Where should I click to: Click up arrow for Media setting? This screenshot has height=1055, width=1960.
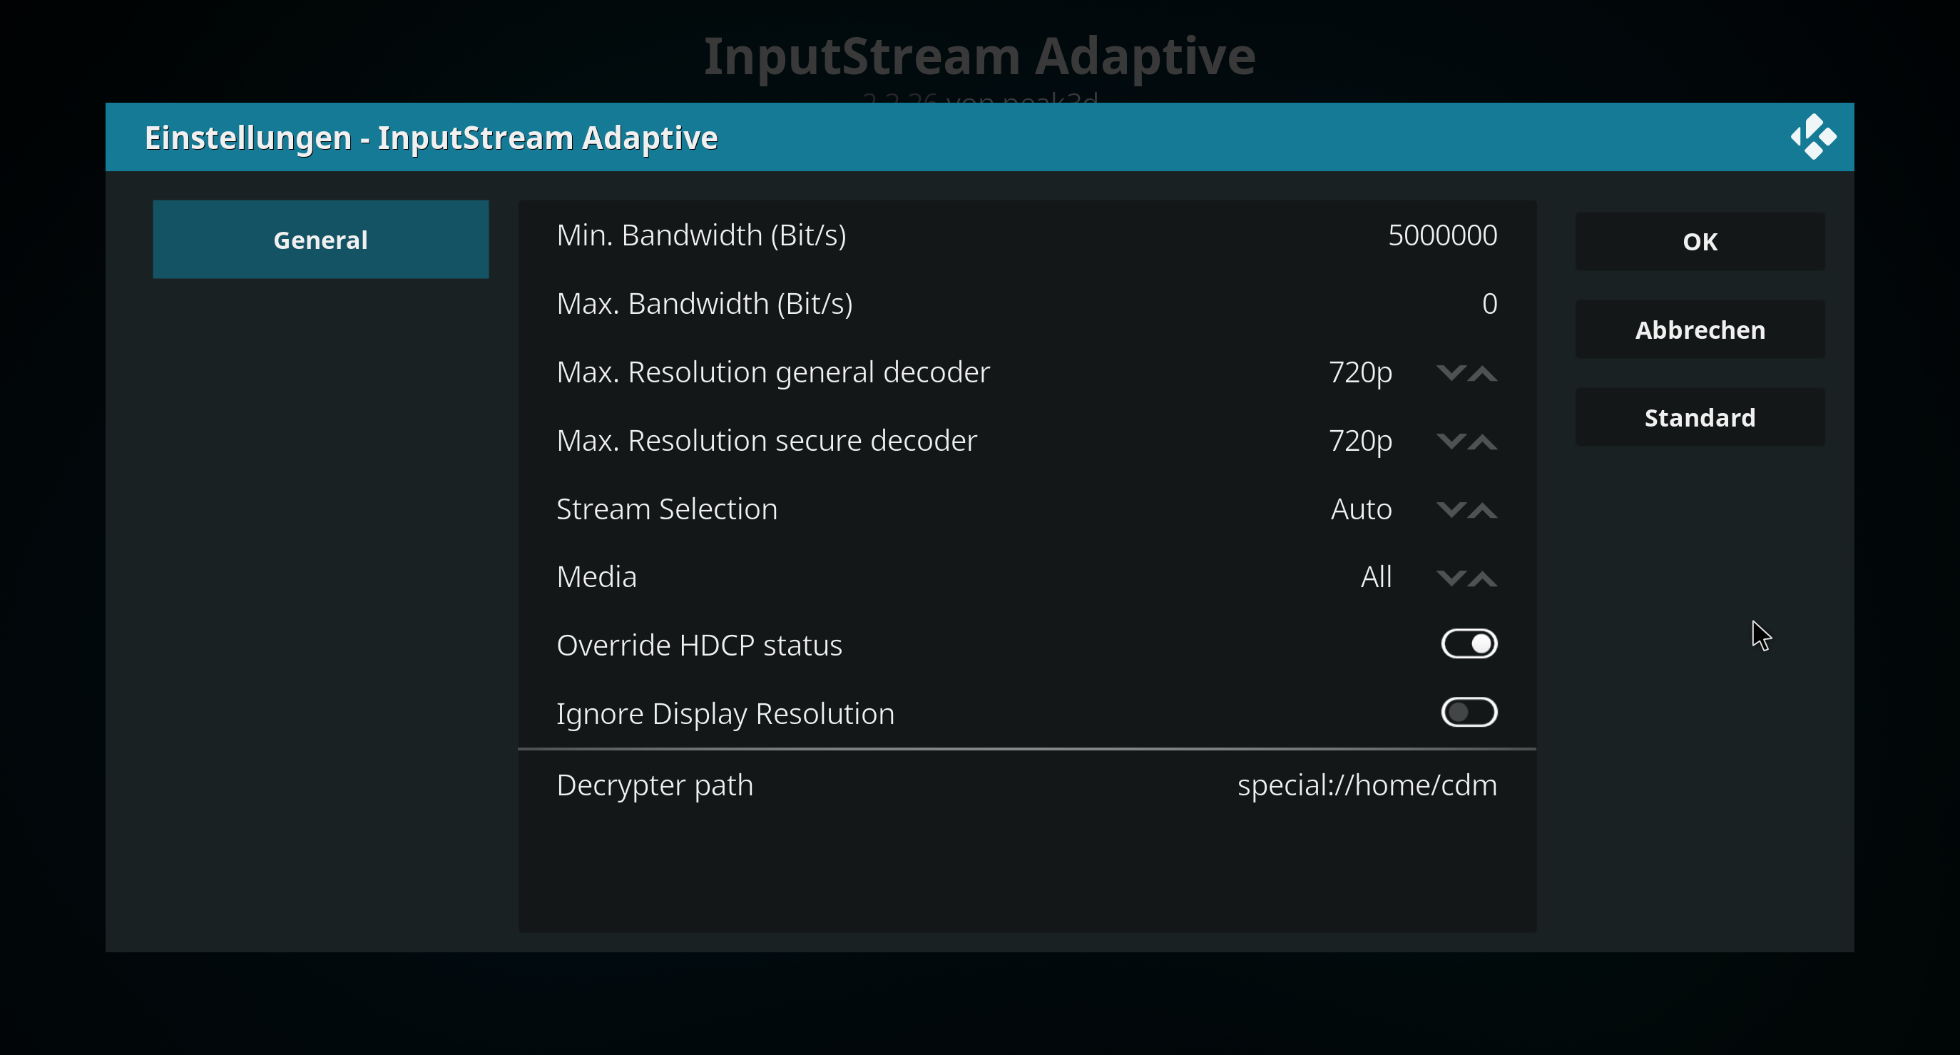click(x=1482, y=579)
